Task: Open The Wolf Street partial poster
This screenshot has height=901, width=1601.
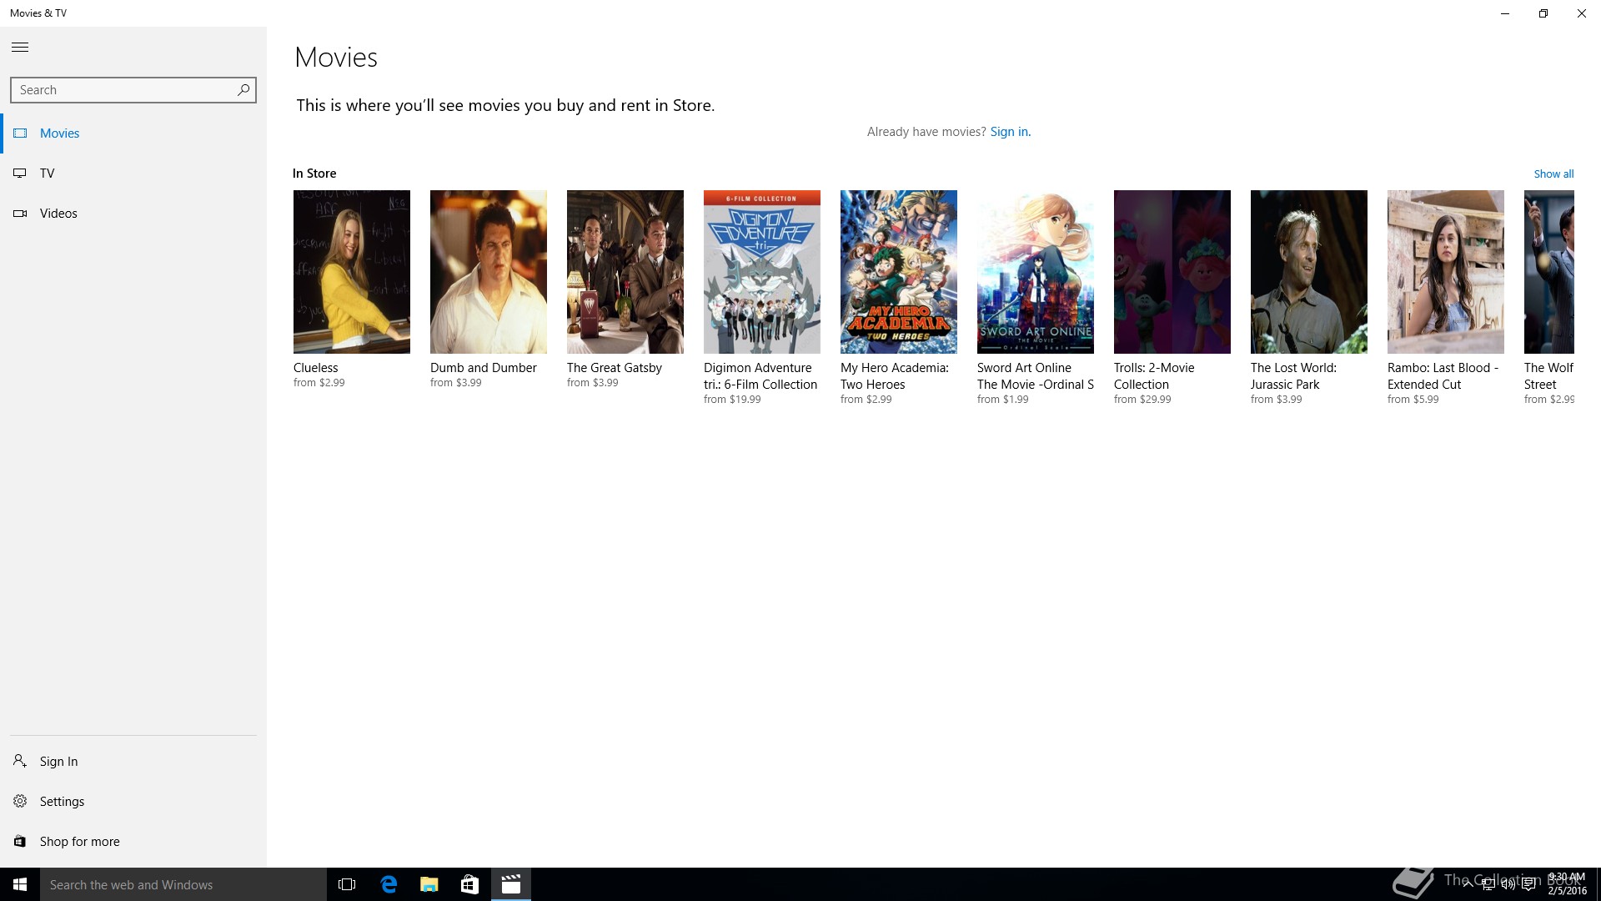Action: coord(1549,272)
